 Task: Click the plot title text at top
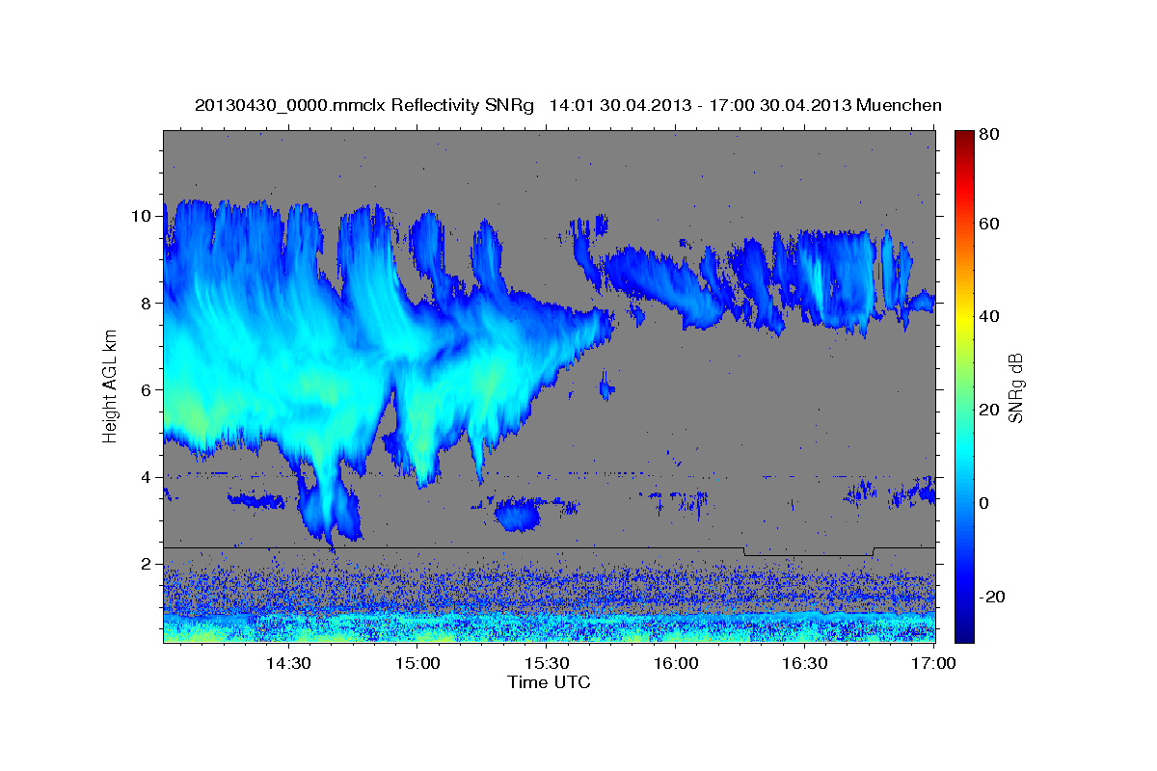[568, 105]
